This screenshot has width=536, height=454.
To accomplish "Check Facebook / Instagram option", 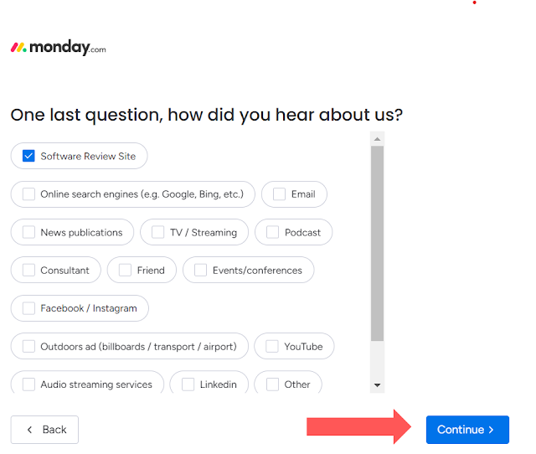I will tap(28, 308).
